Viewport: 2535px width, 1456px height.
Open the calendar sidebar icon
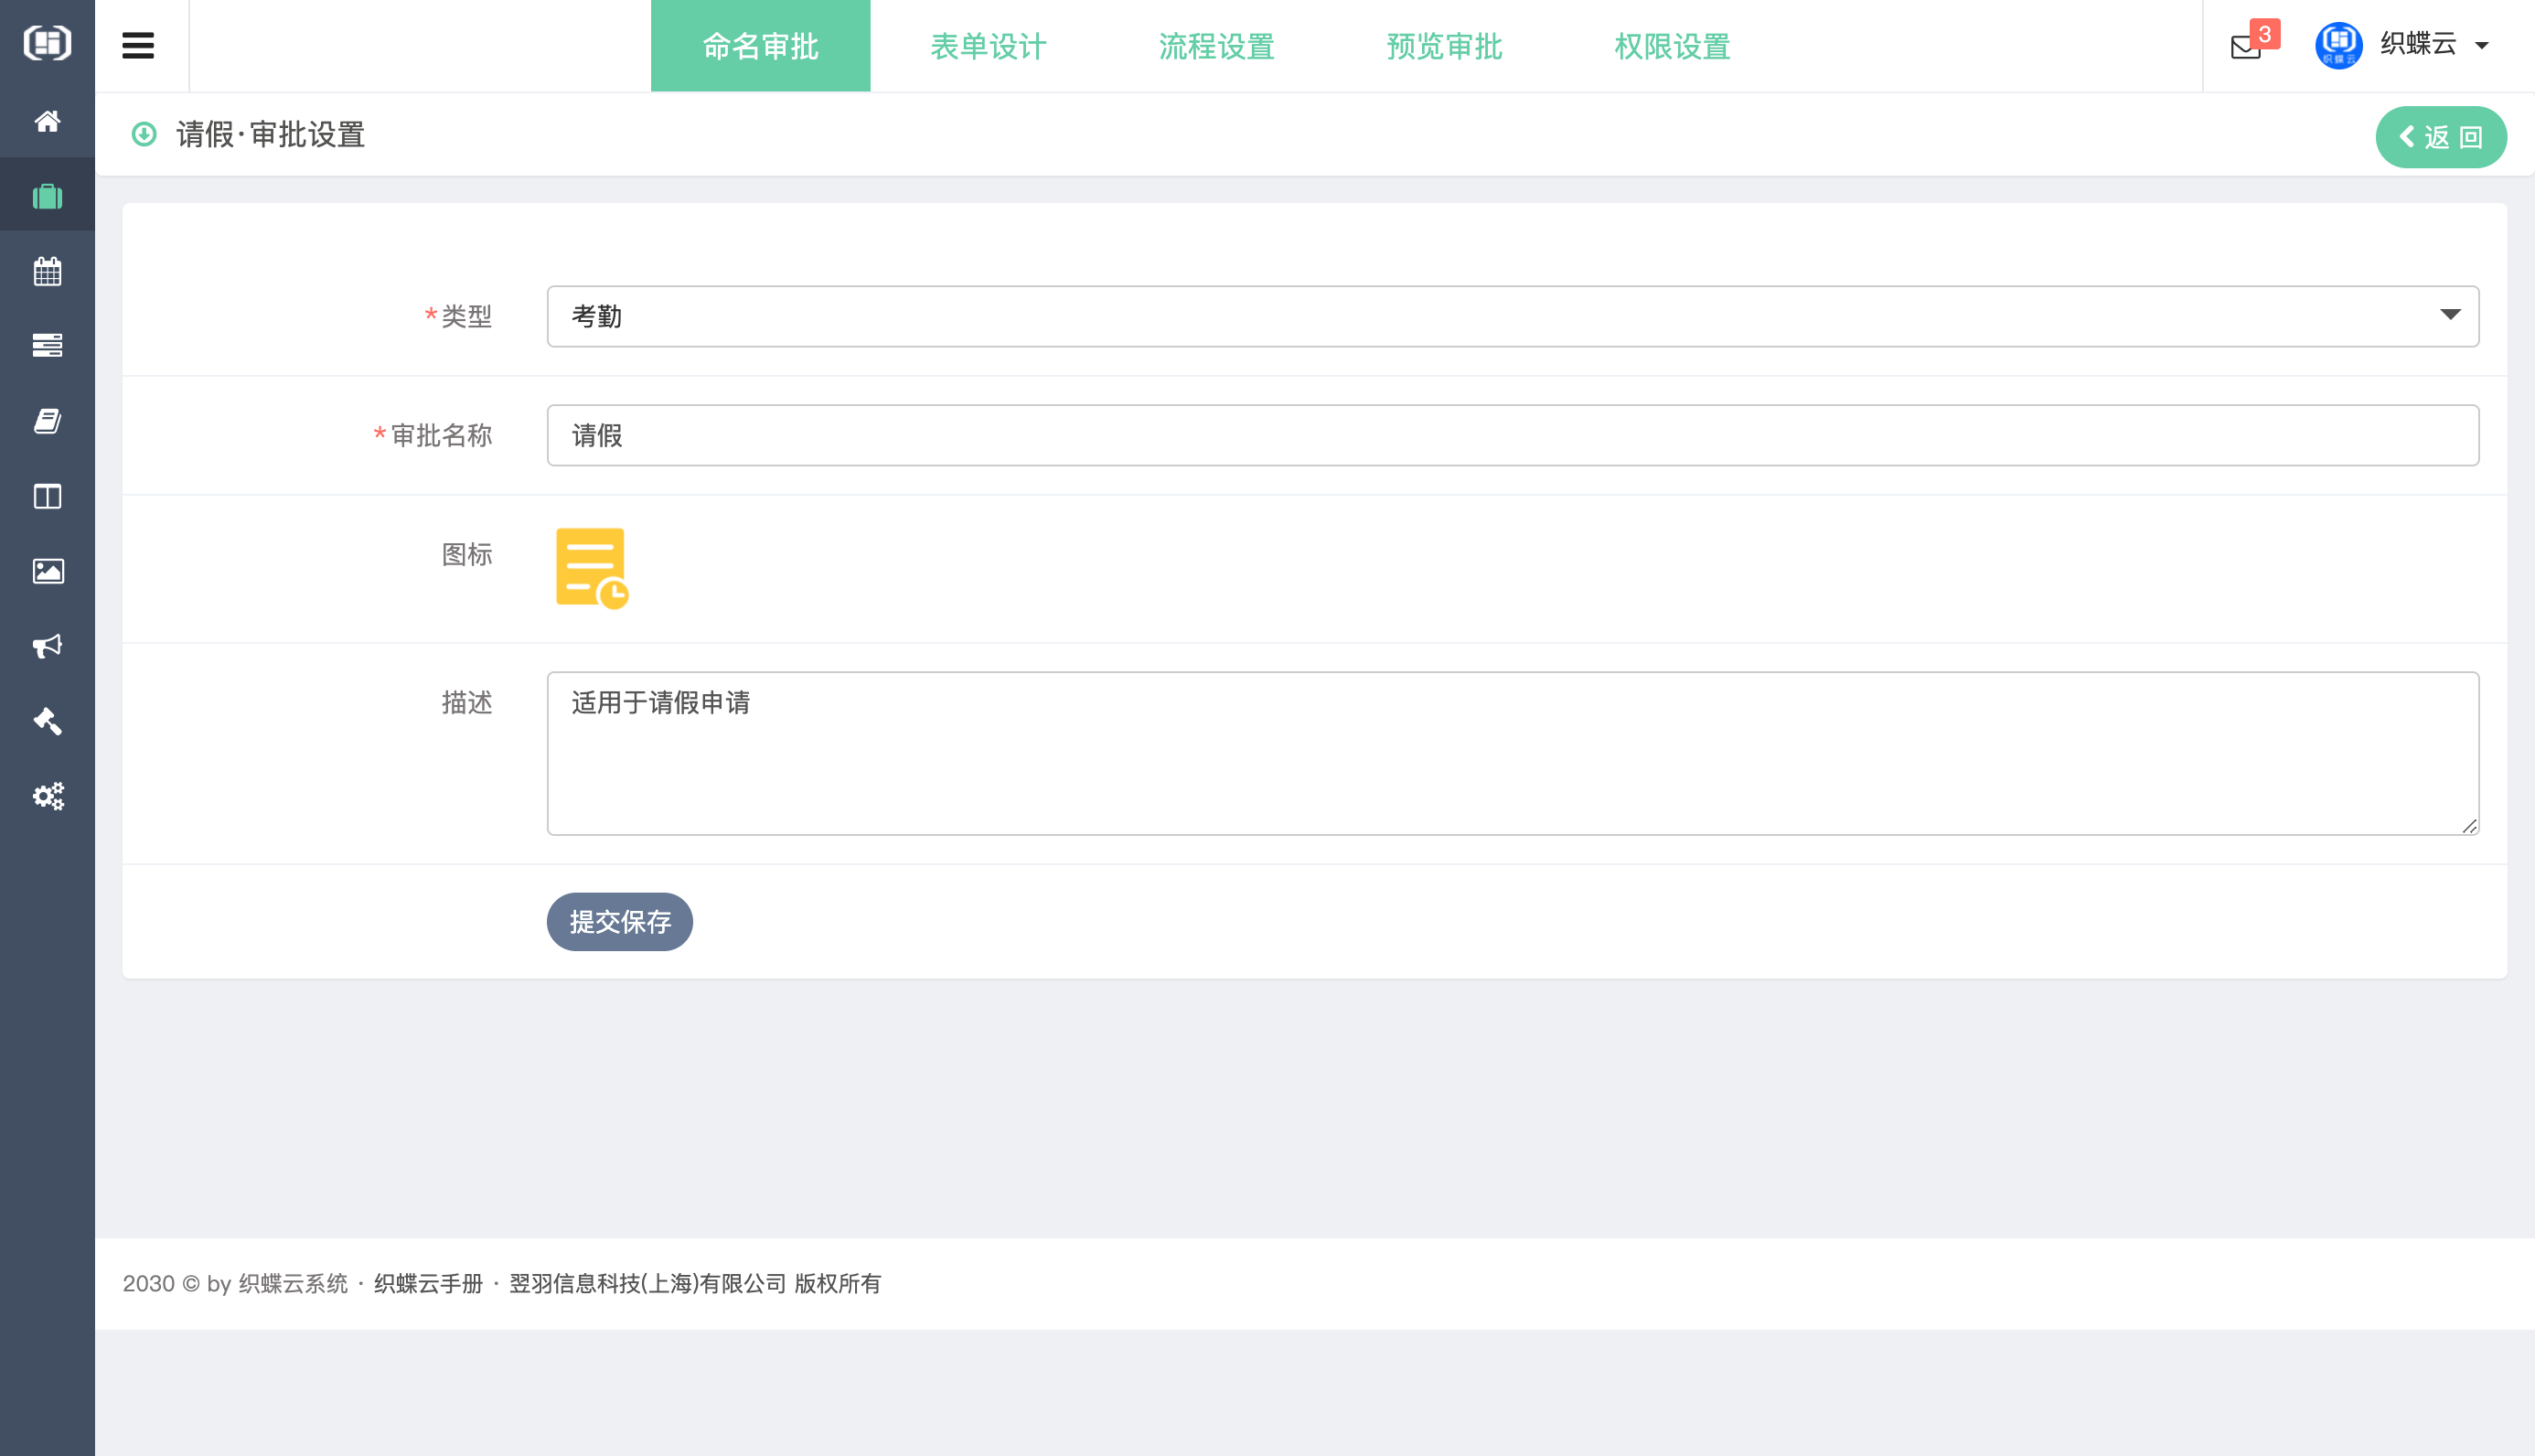point(47,271)
